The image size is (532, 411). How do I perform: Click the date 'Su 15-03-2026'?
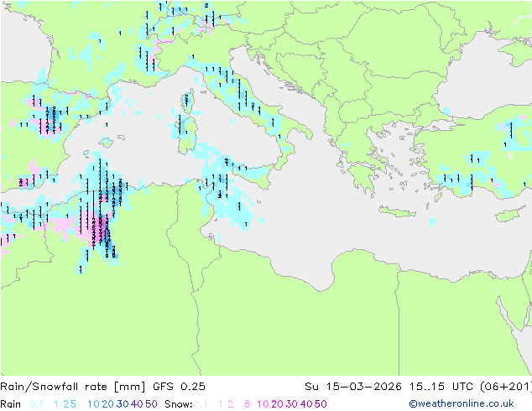[353, 387]
